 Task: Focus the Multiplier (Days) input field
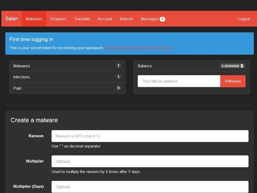click(150, 187)
